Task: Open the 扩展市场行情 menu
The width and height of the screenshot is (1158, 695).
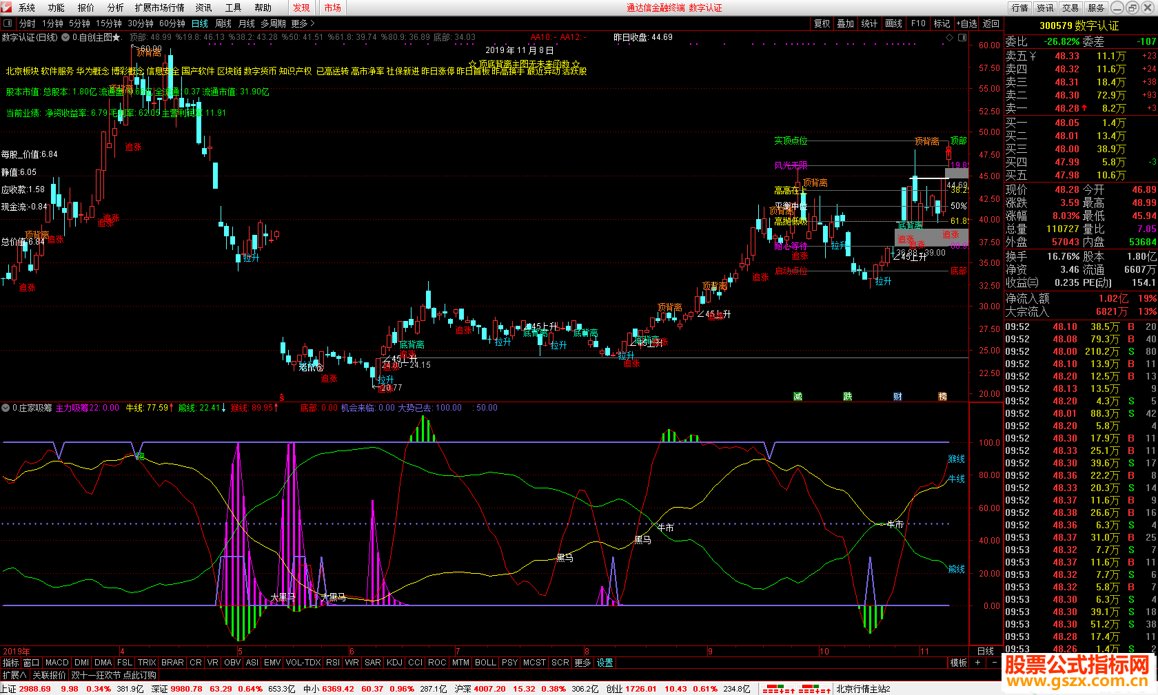Action: tap(160, 8)
